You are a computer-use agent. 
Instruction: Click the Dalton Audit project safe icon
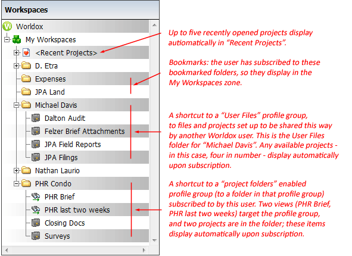coord(36,118)
